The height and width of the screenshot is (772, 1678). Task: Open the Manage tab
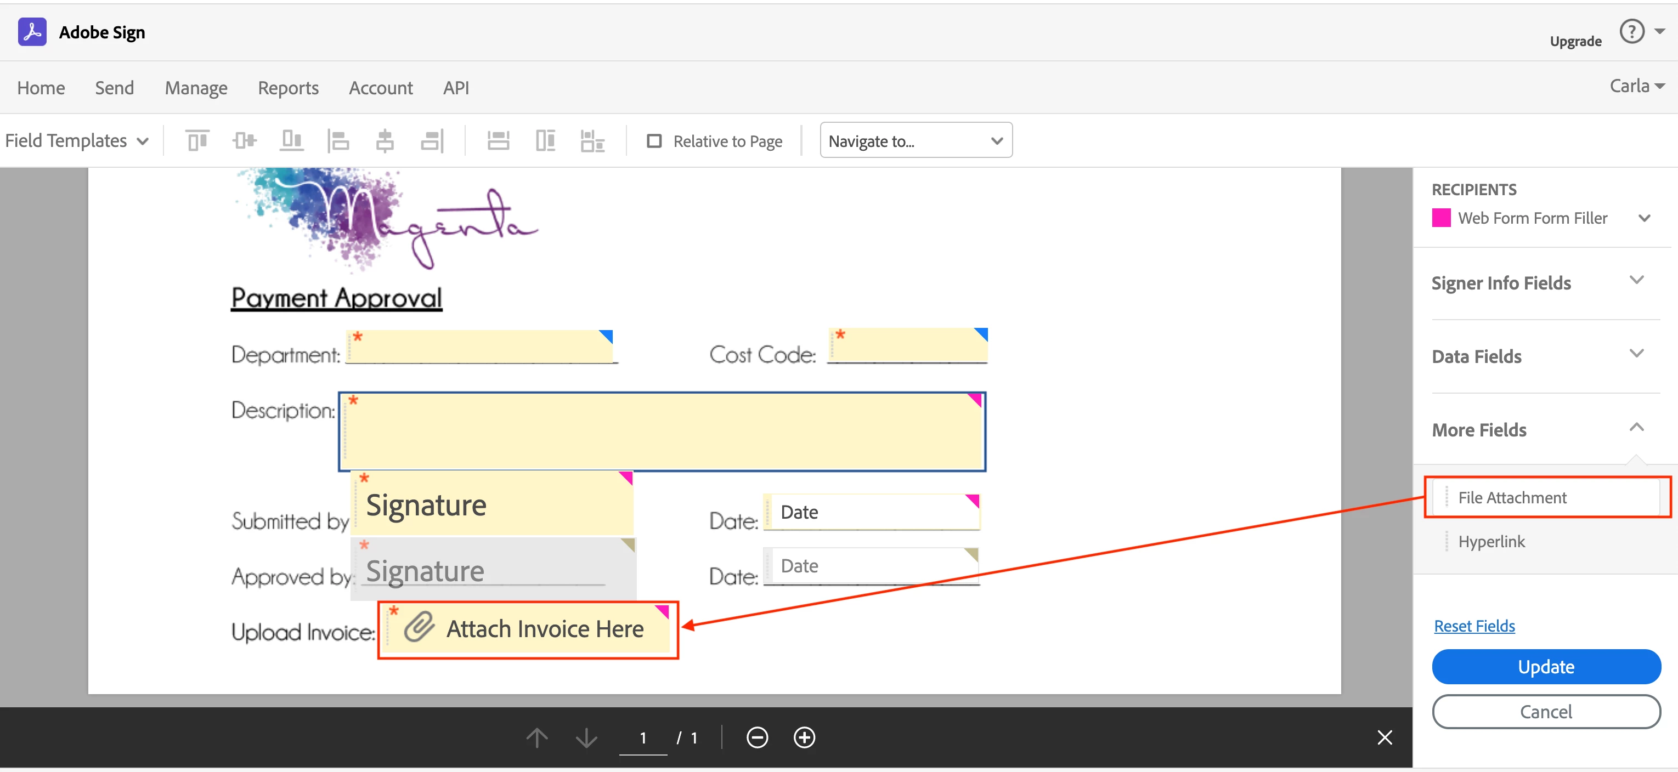click(195, 88)
